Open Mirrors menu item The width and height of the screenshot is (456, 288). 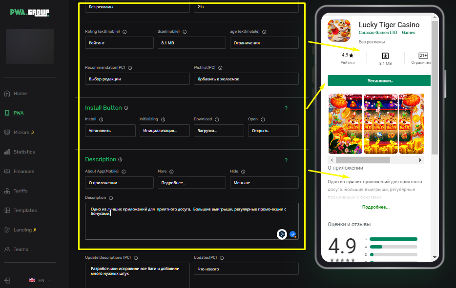point(21,133)
